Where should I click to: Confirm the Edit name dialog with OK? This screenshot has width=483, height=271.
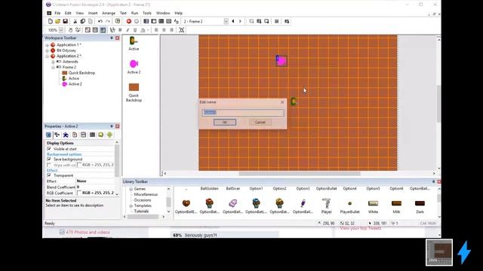pos(225,122)
